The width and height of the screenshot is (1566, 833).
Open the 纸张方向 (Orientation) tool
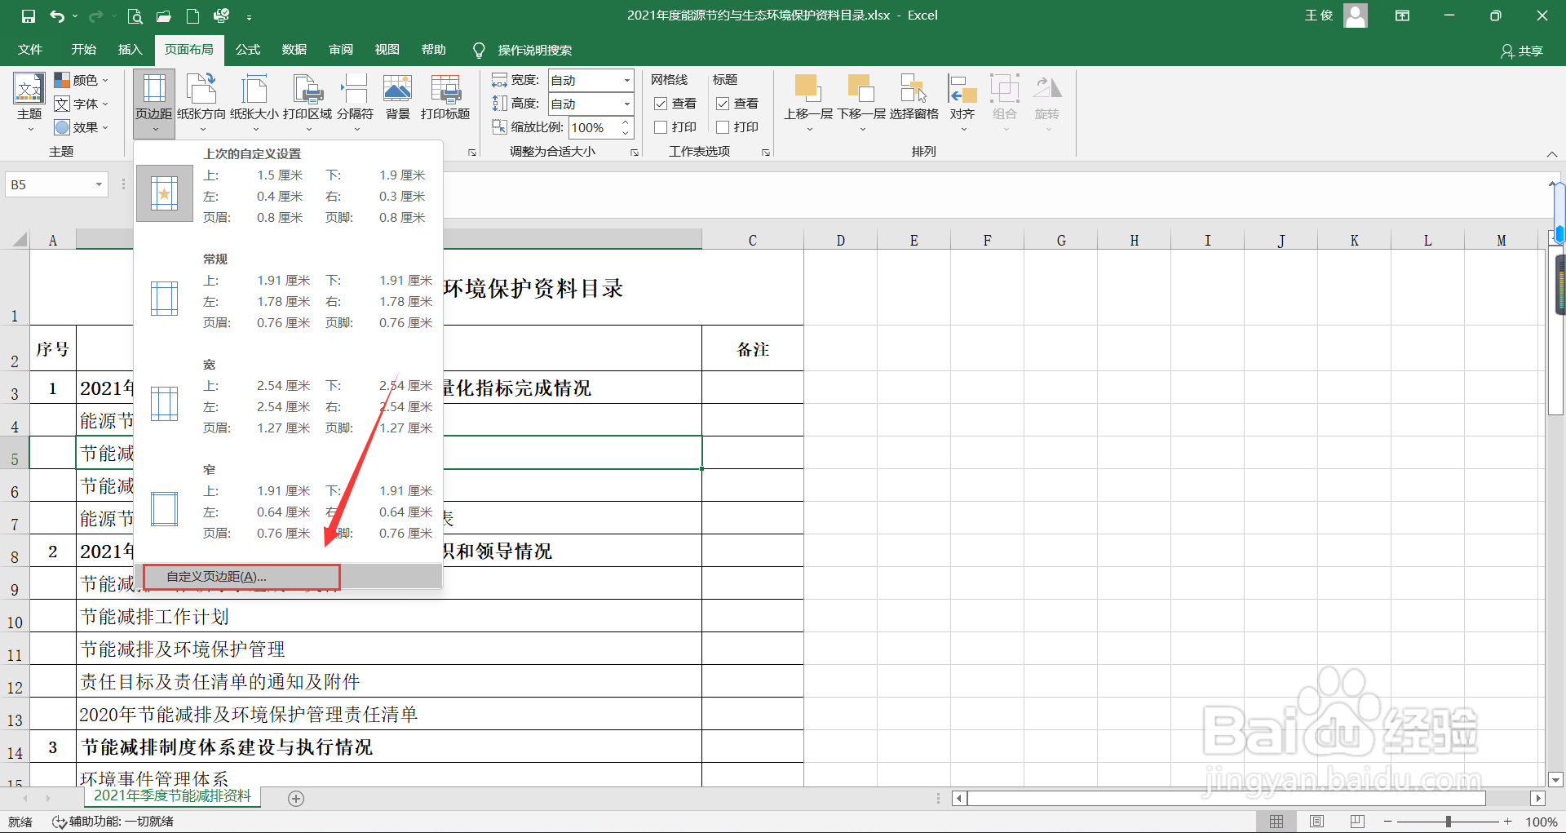click(x=201, y=98)
